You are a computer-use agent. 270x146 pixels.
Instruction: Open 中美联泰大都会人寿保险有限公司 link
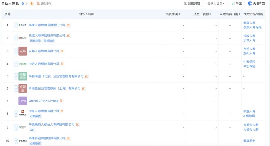[52, 124]
